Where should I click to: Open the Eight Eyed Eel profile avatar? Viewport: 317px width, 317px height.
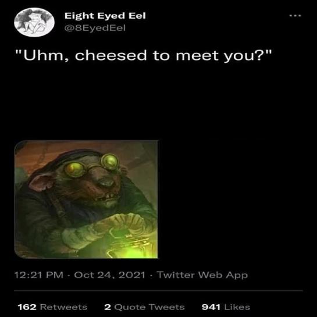34,22
